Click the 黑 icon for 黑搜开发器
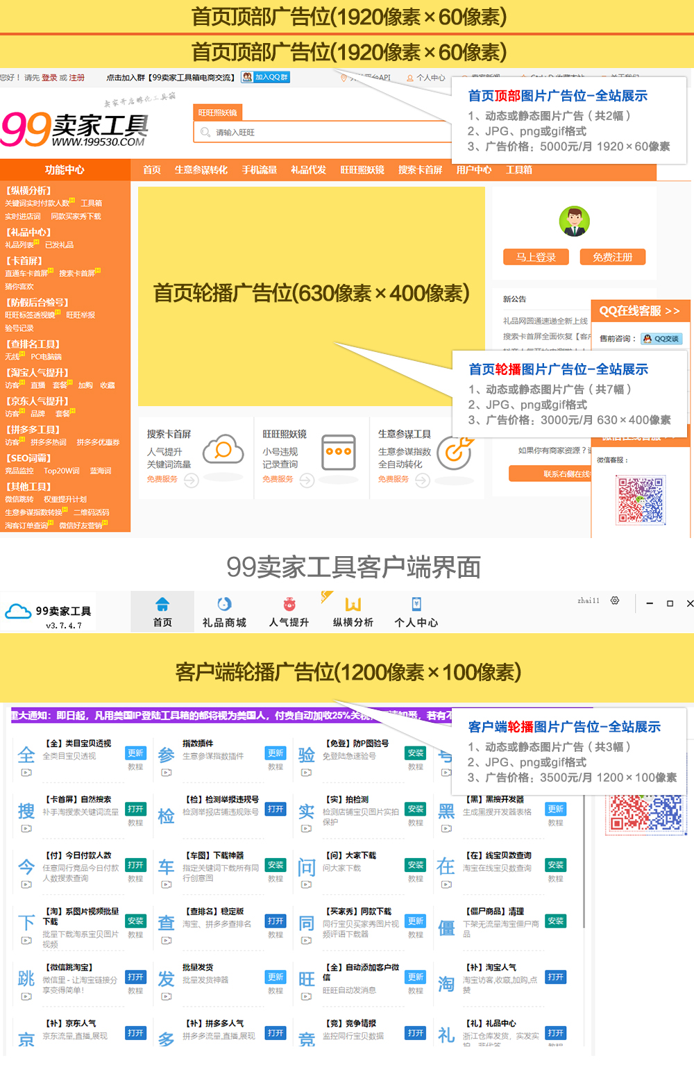694x1065 pixels. point(446,811)
